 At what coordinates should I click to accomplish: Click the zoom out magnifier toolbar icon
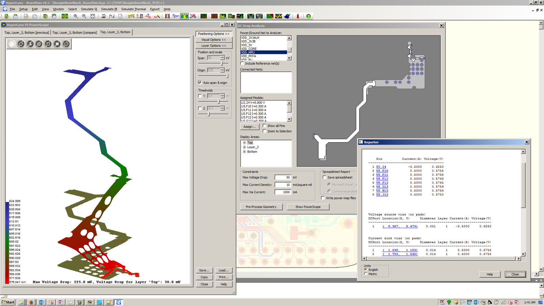click(x=84, y=16)
